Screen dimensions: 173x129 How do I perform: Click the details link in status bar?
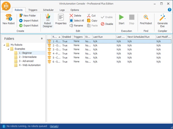click(x=54, y=126)
